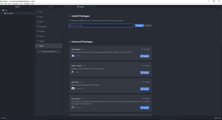Viewport: 222px width, 120px height.
Task: Select the Packages search filter toggle
Action: 139,26
